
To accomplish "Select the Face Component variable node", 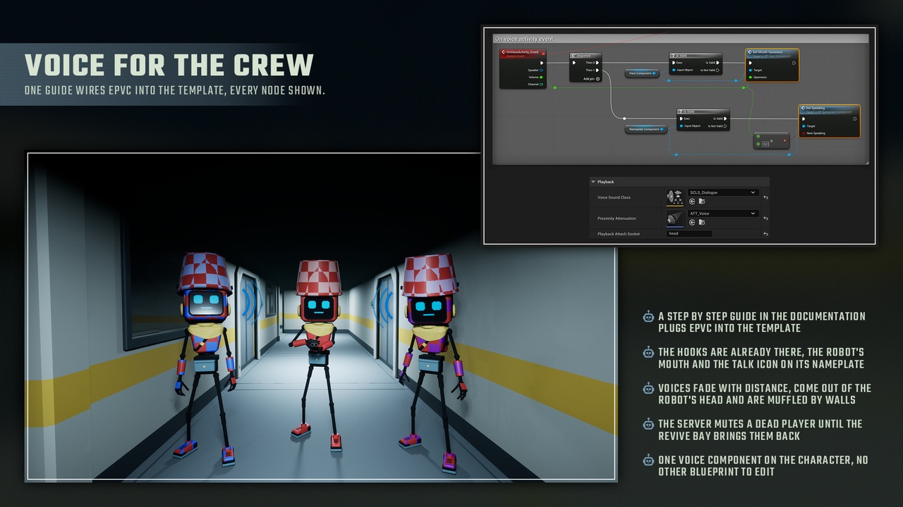I will coord(641,73).
